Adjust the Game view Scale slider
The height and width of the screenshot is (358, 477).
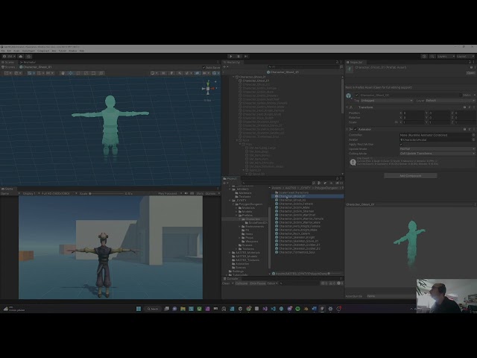click(x=107, y=193)
